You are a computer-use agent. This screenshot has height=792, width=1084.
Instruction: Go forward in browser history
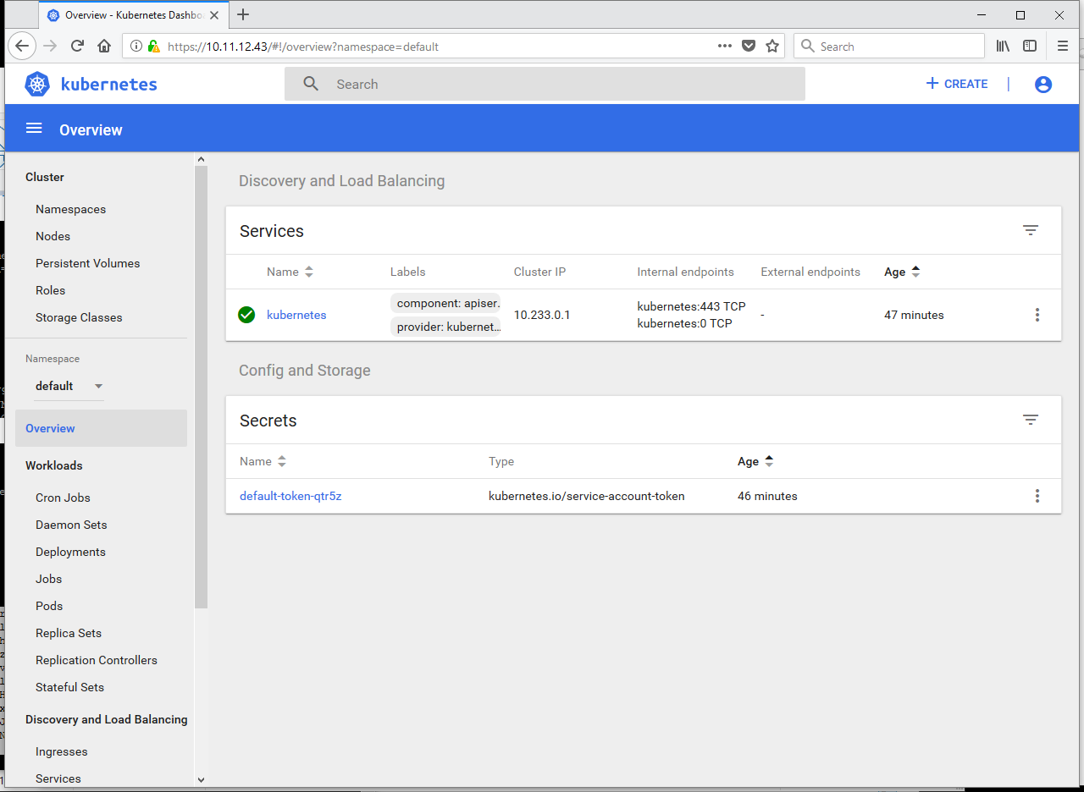tap(50, 47)
